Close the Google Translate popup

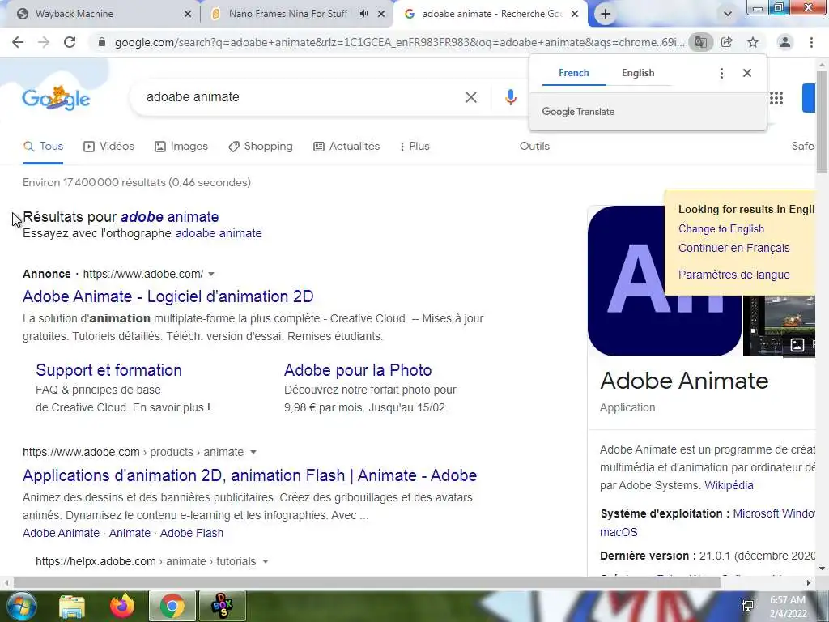click(747, 73)
